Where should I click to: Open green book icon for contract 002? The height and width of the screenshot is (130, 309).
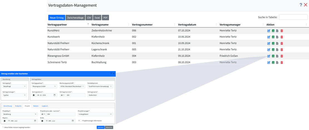[273, 37]
